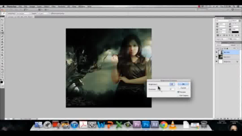
Task: Click the lock icon on Background layer
Action: pyautogui.click(x=237, y=62)
